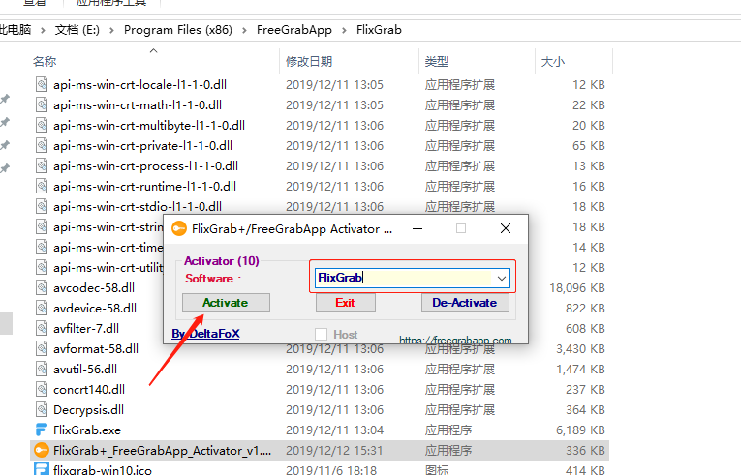Click the api-ms-win-crt-locale dll file icon
The image size is (741, 475).
point(42,84)
